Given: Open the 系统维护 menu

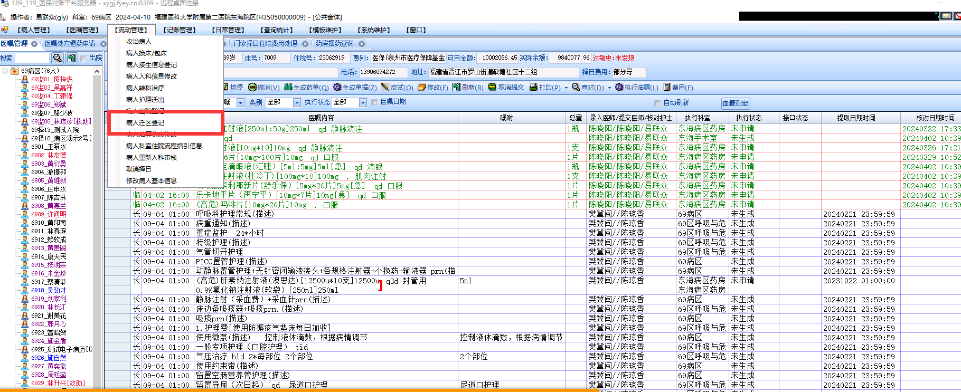Looking at the screenshot, I should (x=374, y=30).
